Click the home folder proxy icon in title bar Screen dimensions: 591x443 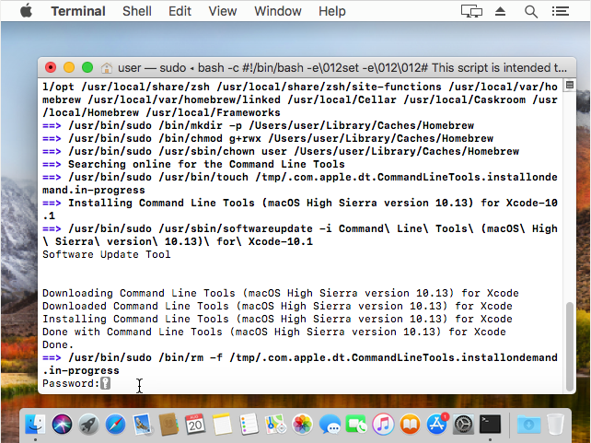click(x=107, y=68)
